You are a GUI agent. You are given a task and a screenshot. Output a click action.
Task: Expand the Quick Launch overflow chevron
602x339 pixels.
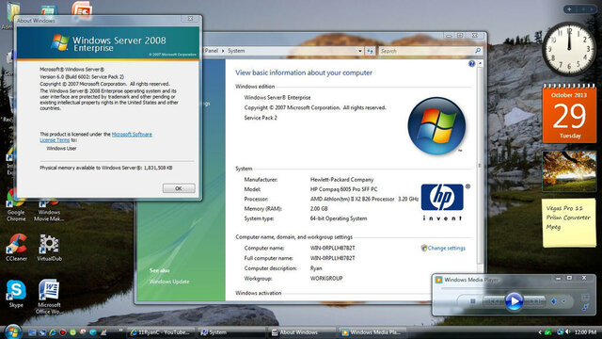120,331
